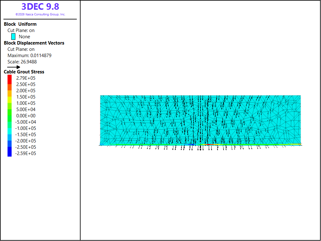Click Cut Plane: on under Displacement Vectors
This screenshot has width=321, height=241.
tap(21, 49)
